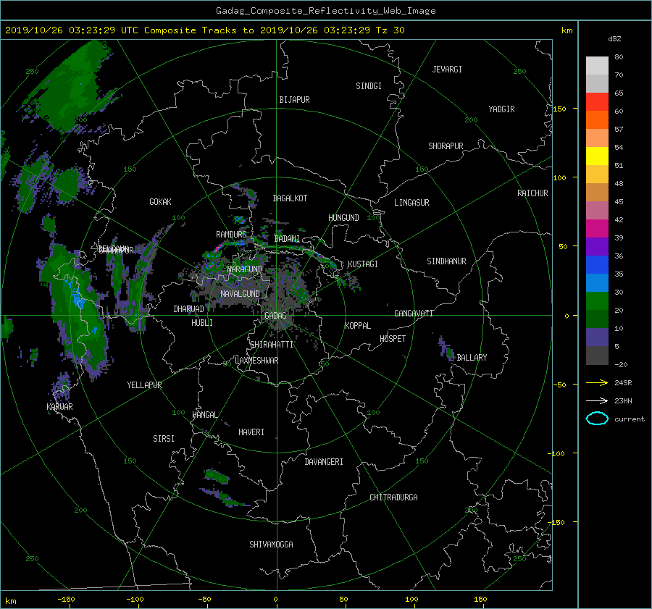This screenshot has width=652, height=609.
Task: Click the SIRSI city label
Action: (164, 439)
